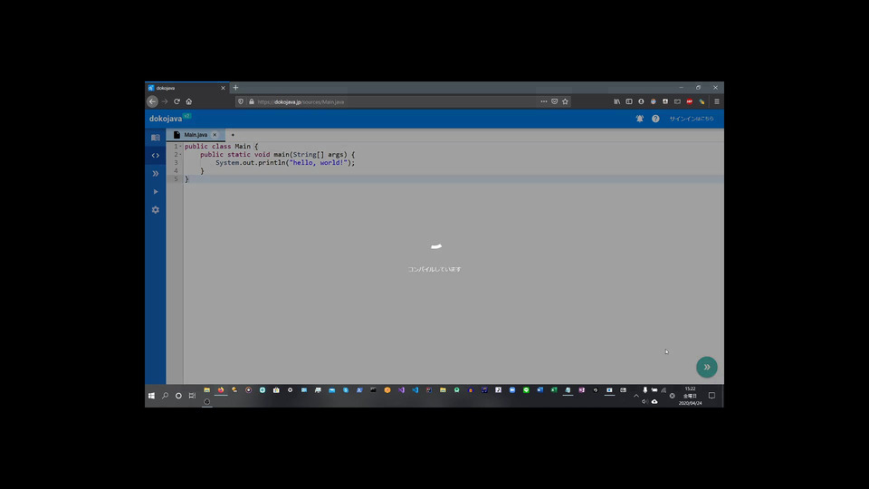Open the notifications bell icon

pyautogui.click(x=640, y=119)
